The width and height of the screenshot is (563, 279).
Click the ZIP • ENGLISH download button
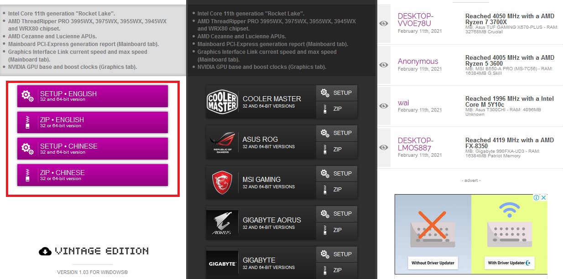92,122
